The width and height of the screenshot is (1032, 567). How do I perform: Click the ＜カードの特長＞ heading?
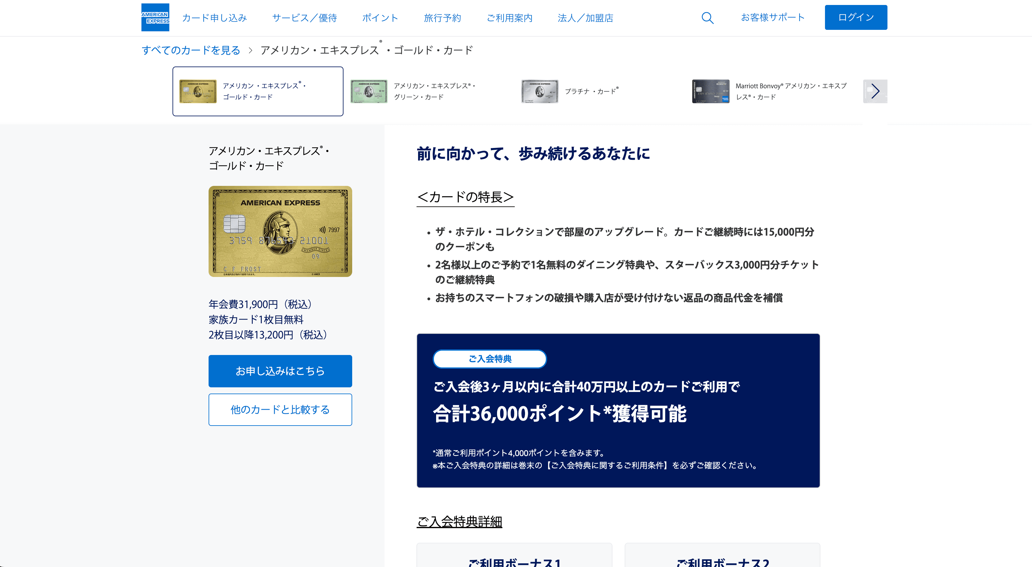coord(466,197)
